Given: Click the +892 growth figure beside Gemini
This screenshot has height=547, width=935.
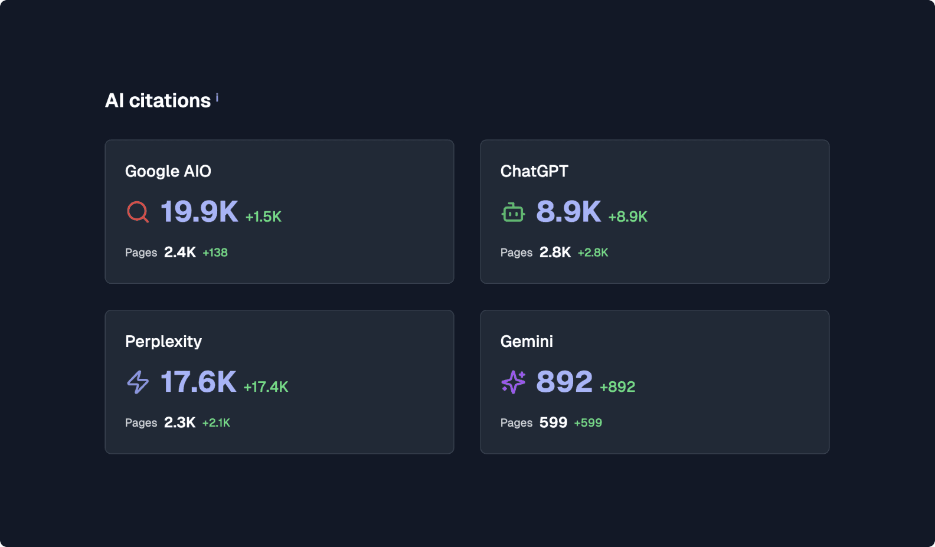Looking at the screenshot, I should click(617, 386).
